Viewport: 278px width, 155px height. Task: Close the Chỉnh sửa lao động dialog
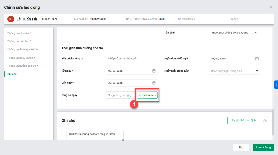[271, 7]
